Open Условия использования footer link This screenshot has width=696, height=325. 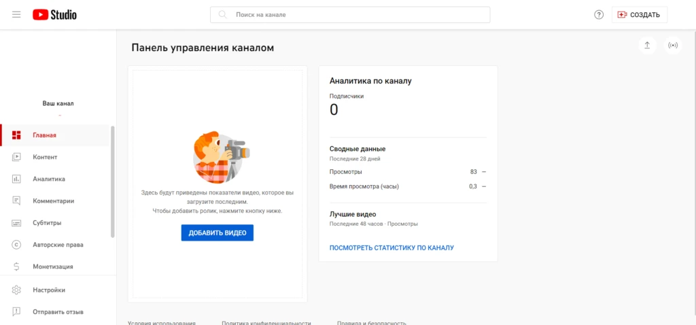pos(162,323)
